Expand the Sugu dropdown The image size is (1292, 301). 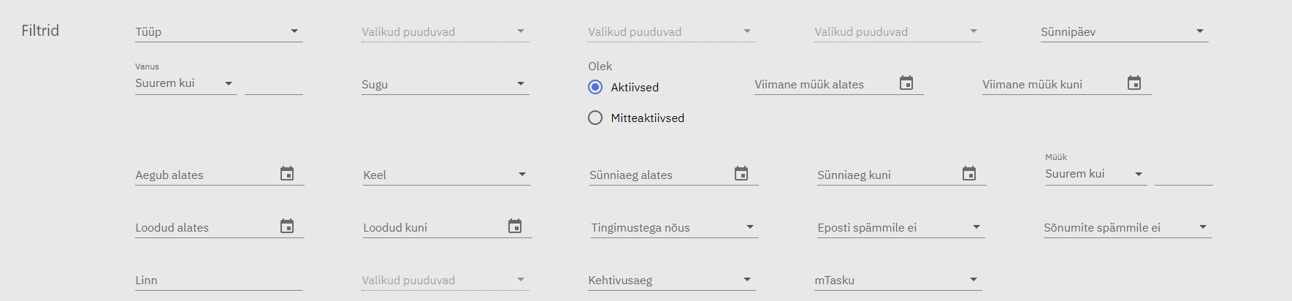pos(445,84)
